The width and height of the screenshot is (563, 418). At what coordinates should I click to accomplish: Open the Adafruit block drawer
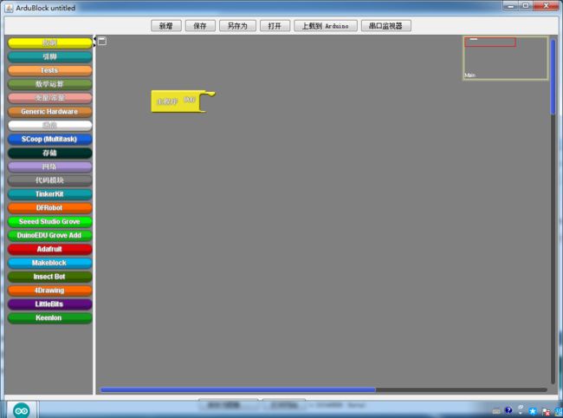tap(50, 249)
